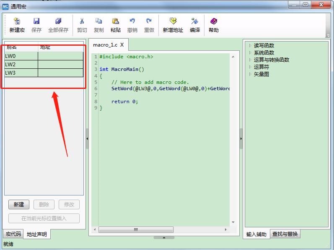Expand the 矢量图 tree node

[250, 74]
